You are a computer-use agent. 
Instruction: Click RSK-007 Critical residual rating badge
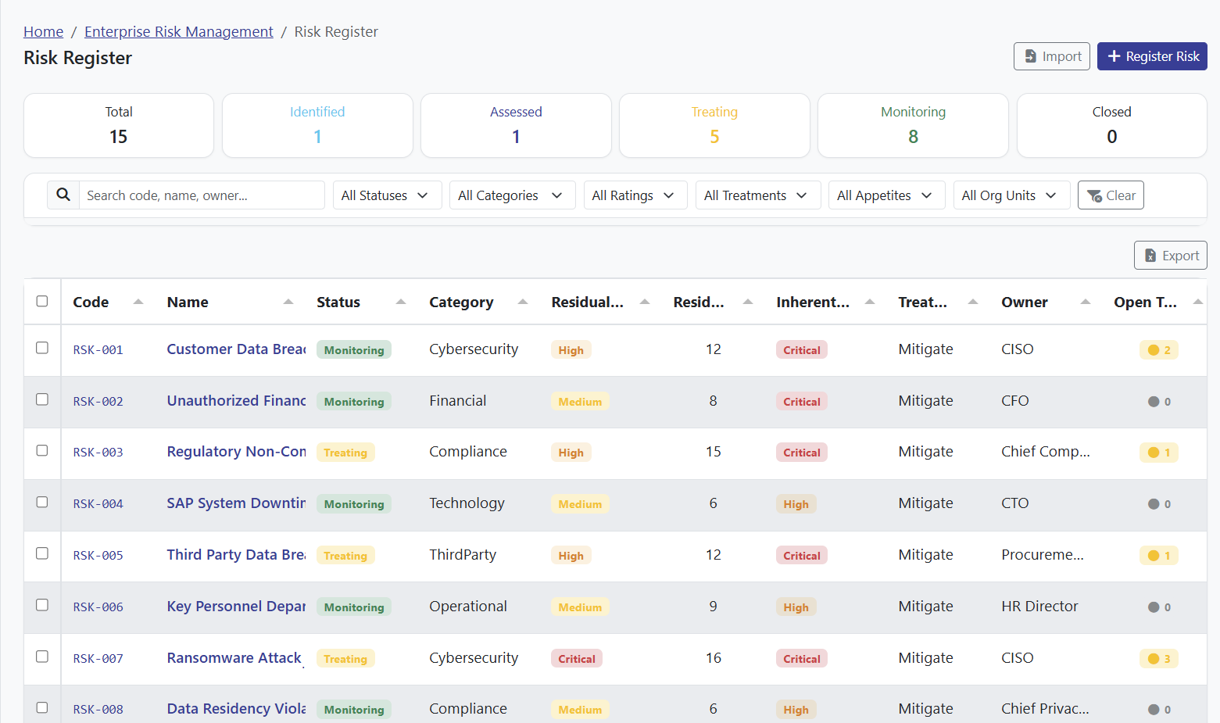tap(577, 659)
